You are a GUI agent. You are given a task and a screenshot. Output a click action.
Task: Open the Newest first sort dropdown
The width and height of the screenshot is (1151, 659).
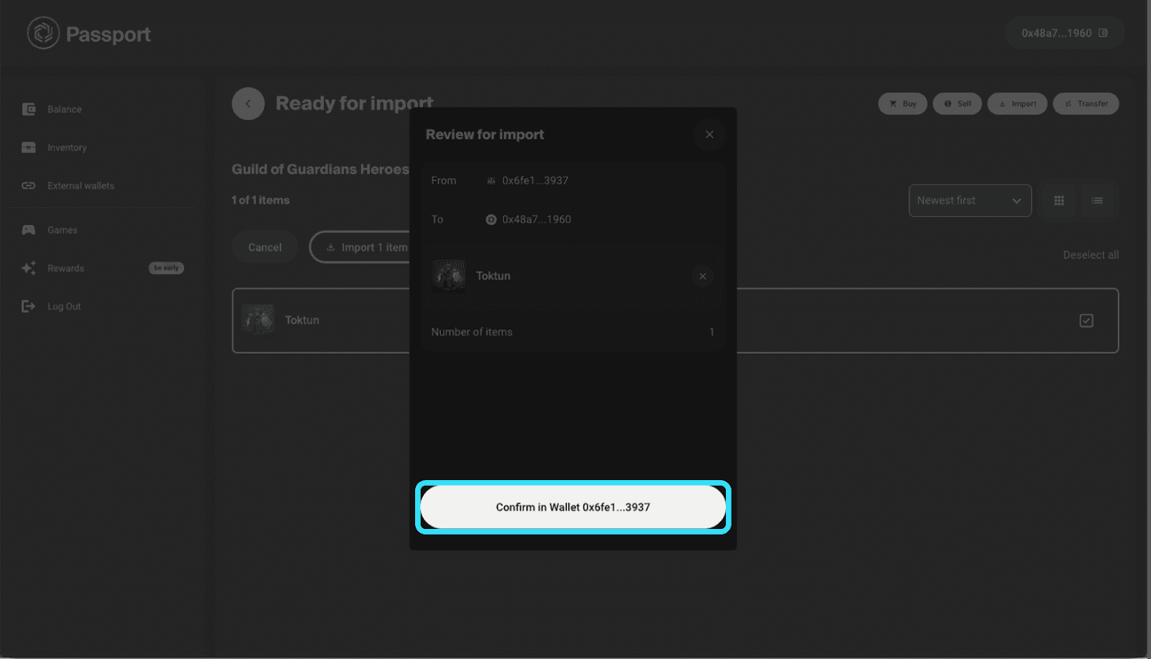click(970, 201)
